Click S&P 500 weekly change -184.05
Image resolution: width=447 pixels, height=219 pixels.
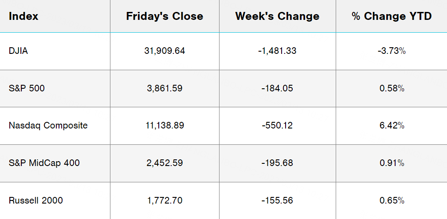click(x=277, y=88)
